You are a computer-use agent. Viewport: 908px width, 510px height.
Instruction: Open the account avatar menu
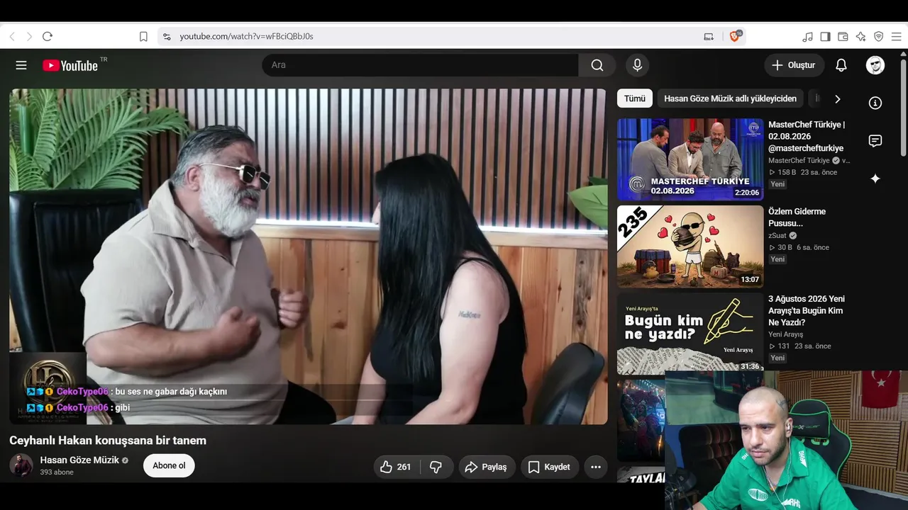pos(875,65)
